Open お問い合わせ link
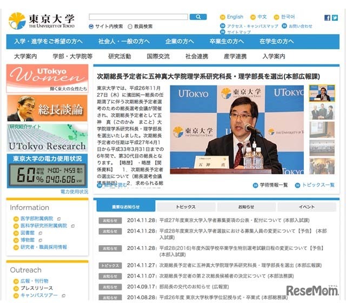The width and height of the screenshot is (346, 303). pyautogui.click(x=301, y=27)
